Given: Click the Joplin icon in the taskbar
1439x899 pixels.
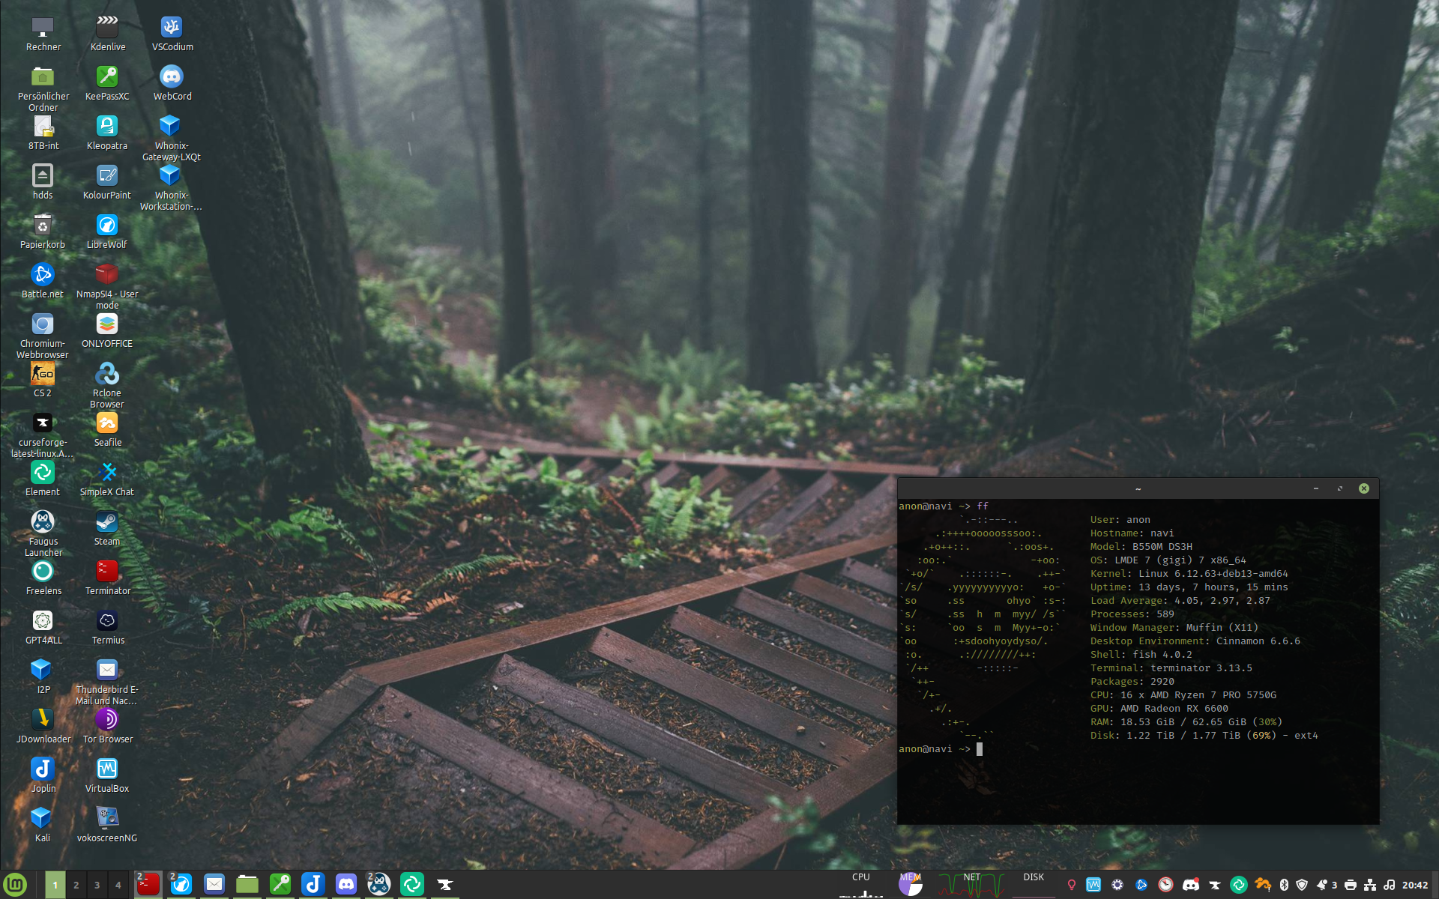Looking at the screenshot, I should point(313,885).
